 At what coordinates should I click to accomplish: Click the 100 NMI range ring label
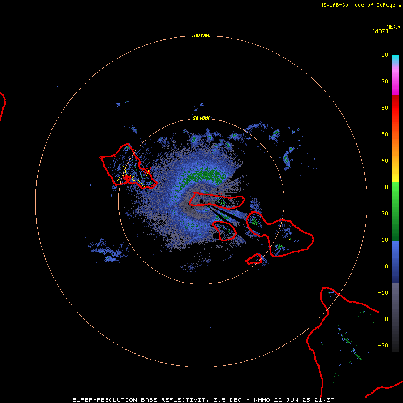pyautogui.click(x=201, y=35)
